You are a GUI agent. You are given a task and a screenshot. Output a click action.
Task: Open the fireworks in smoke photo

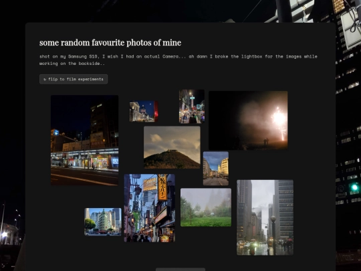pos(248,120)
